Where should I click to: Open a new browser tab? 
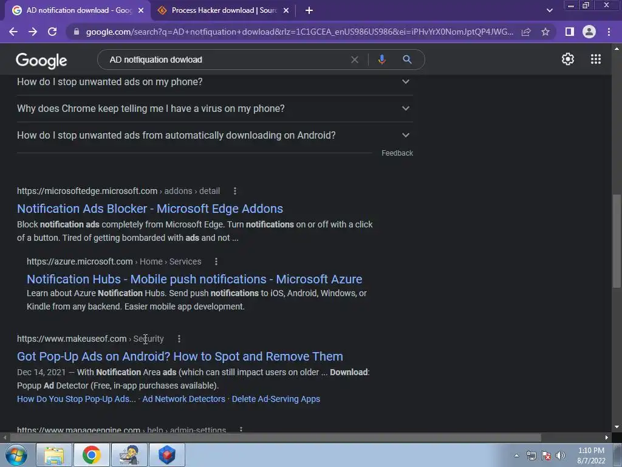point(309,10)
